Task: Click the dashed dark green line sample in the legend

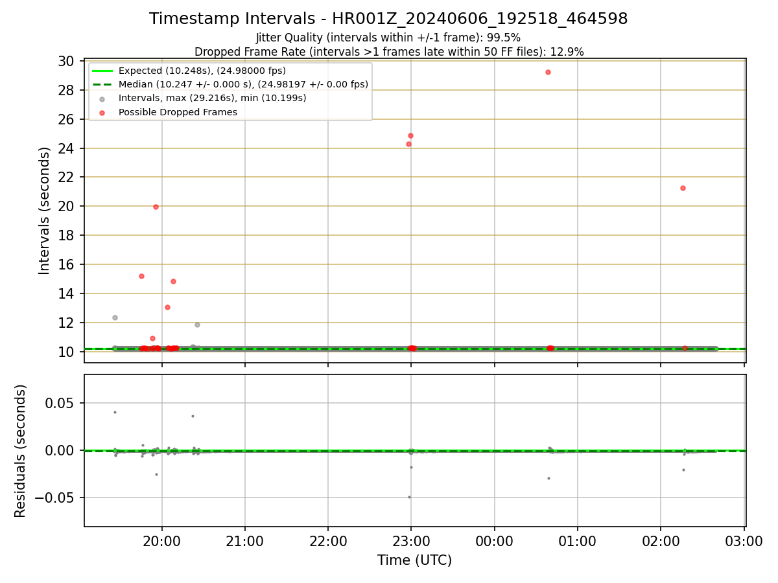Action: point(102,84)
